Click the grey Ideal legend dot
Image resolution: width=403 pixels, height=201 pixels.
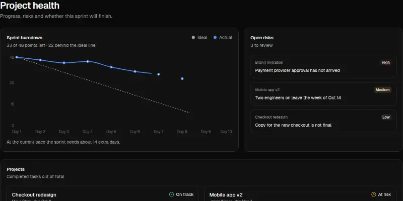pos(193,37)
